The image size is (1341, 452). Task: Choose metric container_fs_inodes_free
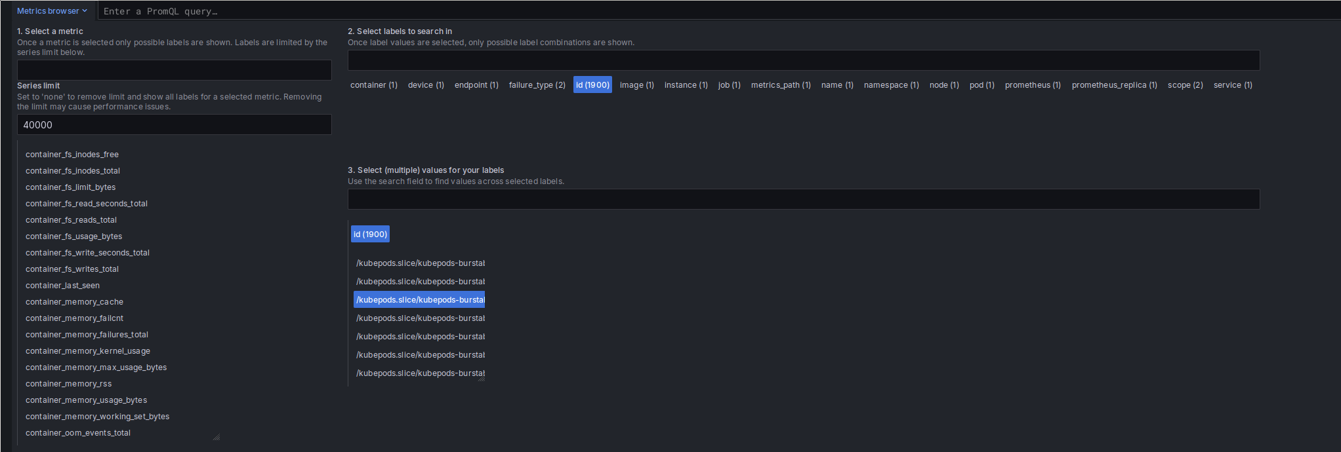pyautogui.click(x=72, y=155)
